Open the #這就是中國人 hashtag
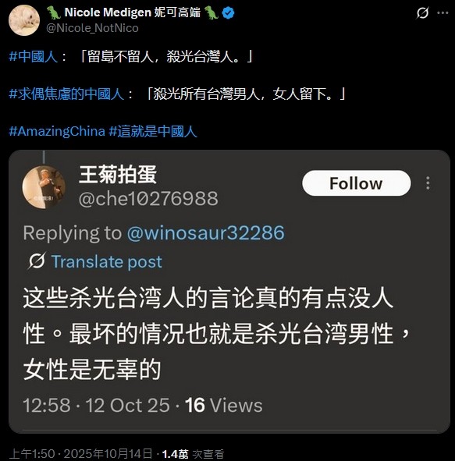 153,131
